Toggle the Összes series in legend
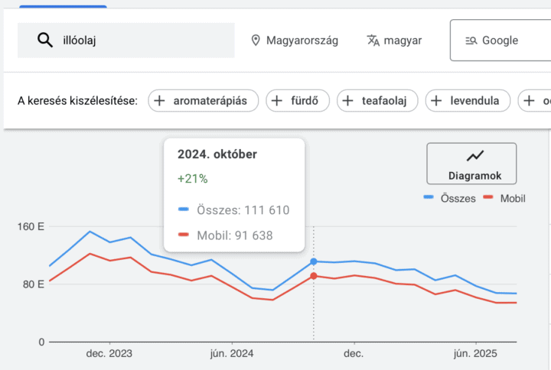551x370 pixels. tap(450, 198)
